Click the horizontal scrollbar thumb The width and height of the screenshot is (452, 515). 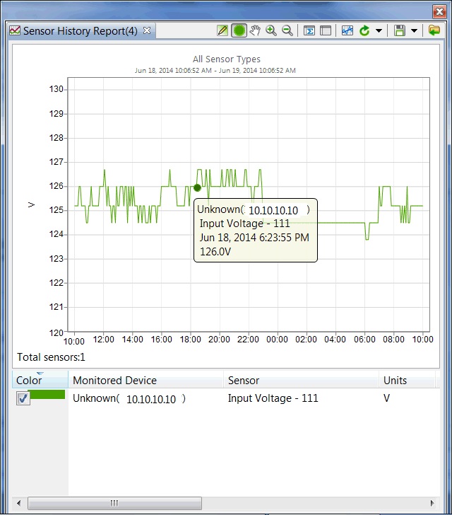(114, 503)
